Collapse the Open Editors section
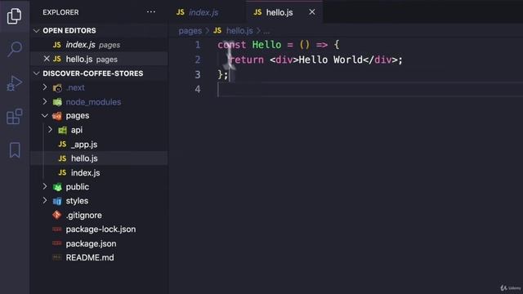This screenshot has height=294, width=523. 36,31
